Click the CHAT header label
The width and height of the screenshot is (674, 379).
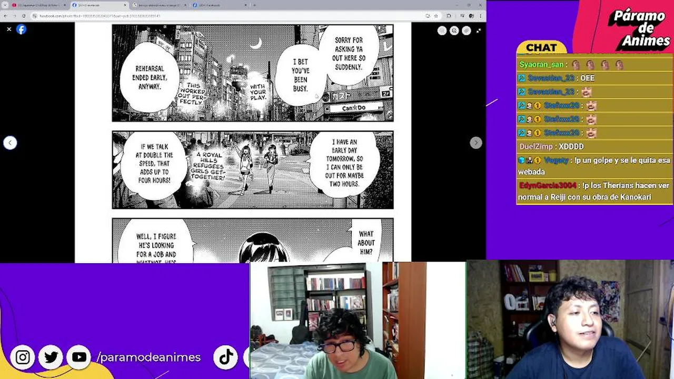[541, 48]
